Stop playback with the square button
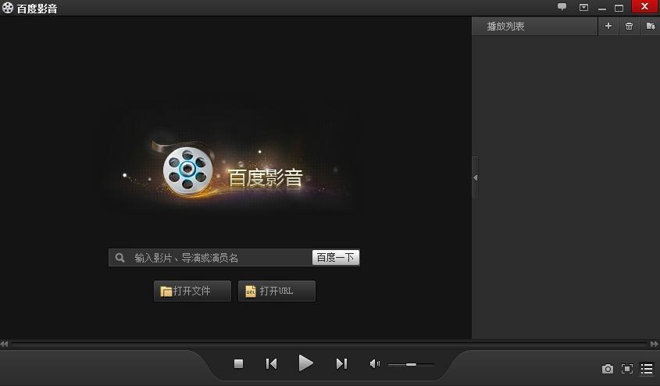The height and width of the screenshot is (386, 660). [x=239, y=363]
